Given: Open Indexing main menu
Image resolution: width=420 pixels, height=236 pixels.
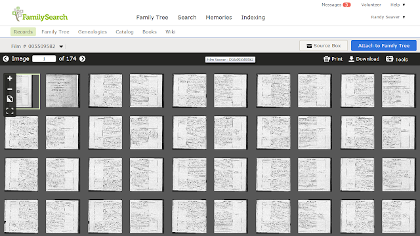Looking at the screenshot, I should pyautogui.click(x=253, y=18).
